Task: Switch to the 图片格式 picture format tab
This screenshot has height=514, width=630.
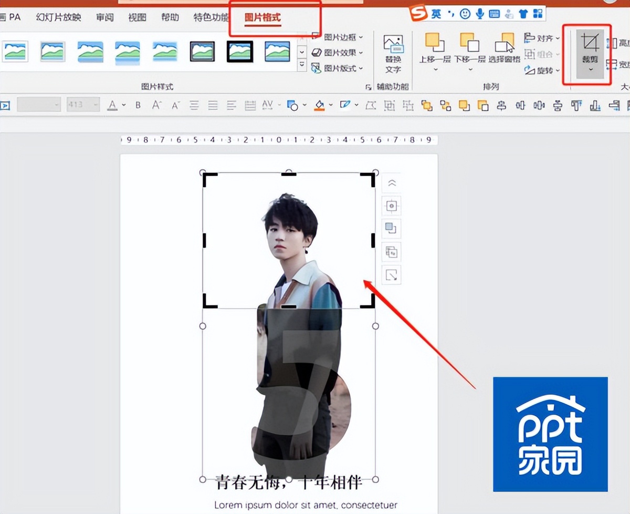Action: (x=263, y=17)
